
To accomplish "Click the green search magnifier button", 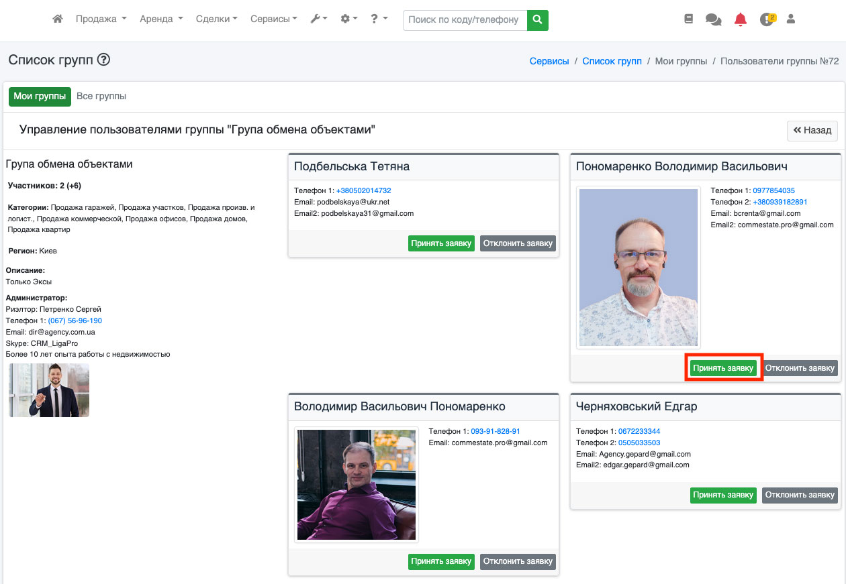I will click(537, 20).
